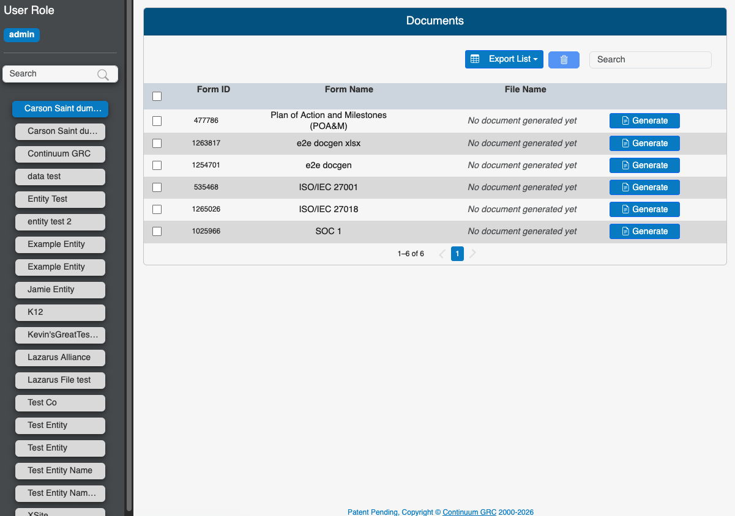Select Continuum GRC entity in sidebar
The height and width of the screenshot is (516, 735).
tap(59, 154)
